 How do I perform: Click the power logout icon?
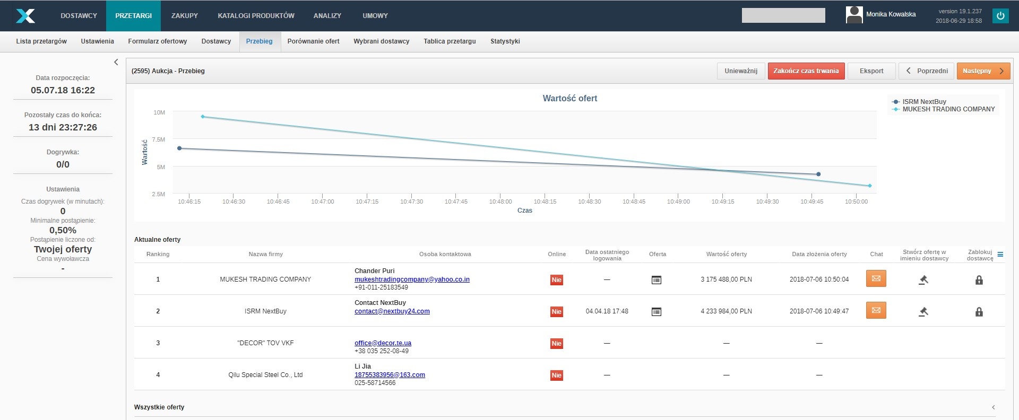click(1000, 16)
